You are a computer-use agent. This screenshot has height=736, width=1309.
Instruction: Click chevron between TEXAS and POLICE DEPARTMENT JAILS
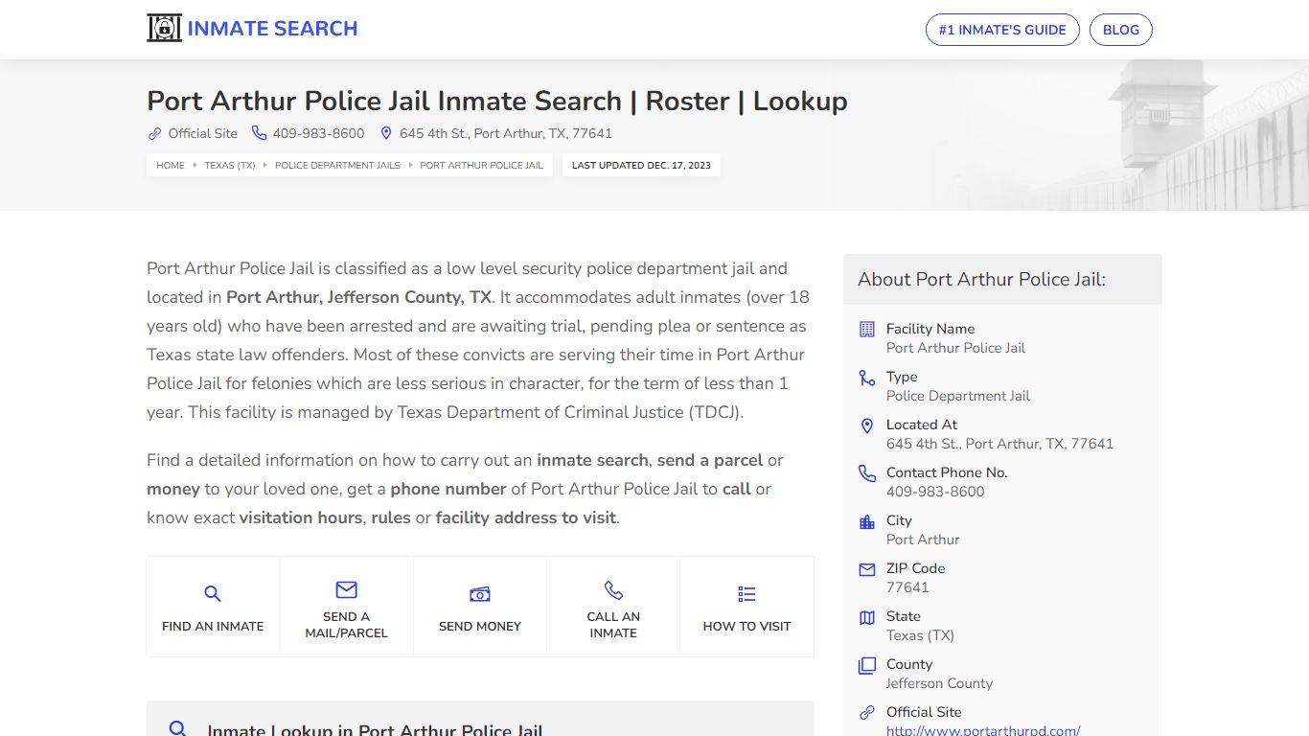(x=264, y=165)
